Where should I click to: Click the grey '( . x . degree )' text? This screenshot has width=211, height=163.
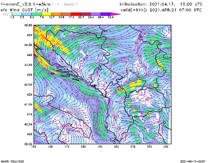click(x=64, y=4)
